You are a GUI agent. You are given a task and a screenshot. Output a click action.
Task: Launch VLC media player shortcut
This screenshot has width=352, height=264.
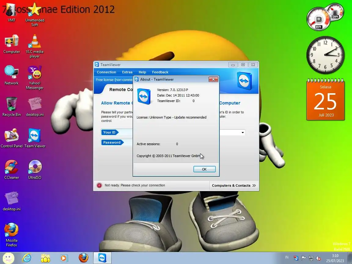[35, 46]
